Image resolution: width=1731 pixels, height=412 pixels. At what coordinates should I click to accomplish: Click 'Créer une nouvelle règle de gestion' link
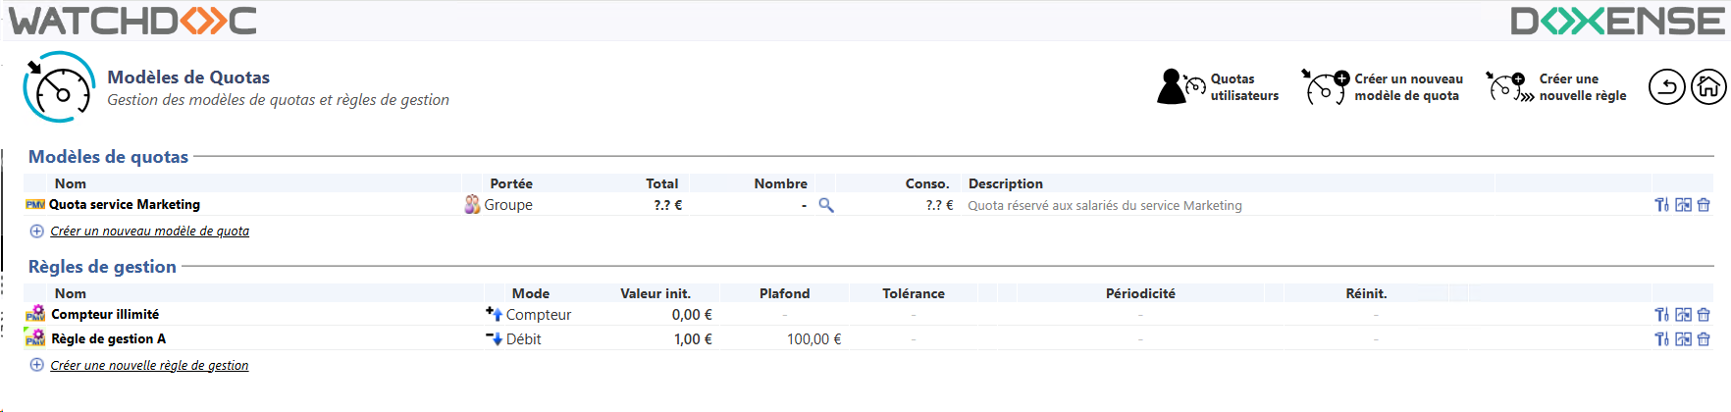[x=149, y=366]
